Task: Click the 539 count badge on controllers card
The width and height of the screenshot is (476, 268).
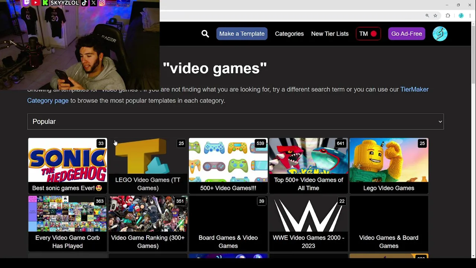Action: 260,143
